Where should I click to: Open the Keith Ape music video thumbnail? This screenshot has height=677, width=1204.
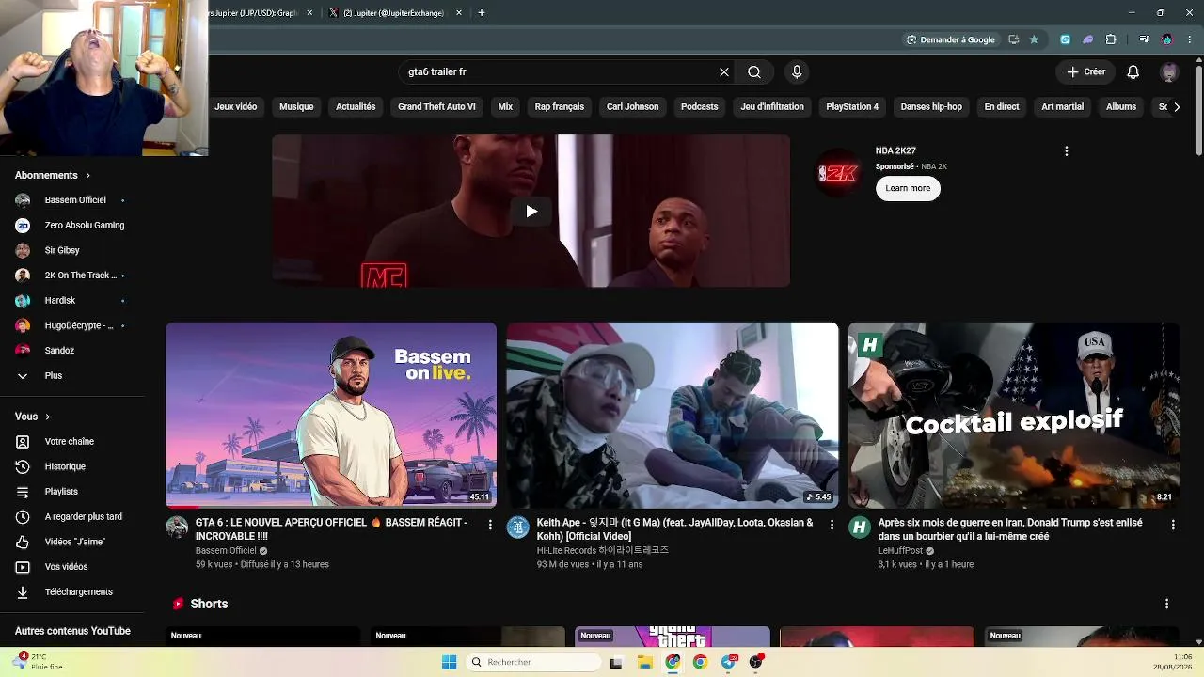pyautogui.click(x=673, y=416)
